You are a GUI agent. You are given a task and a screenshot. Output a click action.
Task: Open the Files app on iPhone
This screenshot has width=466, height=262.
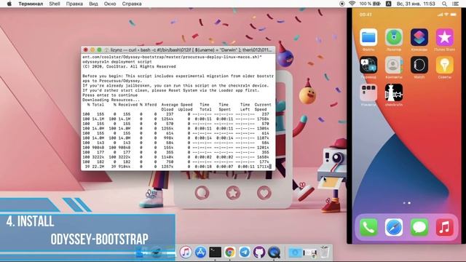click(x=368, y=37)
